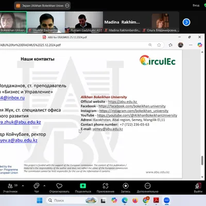Select the Bokeikhan University video thumbnail

pyautogui.click(x=13, y=22)
